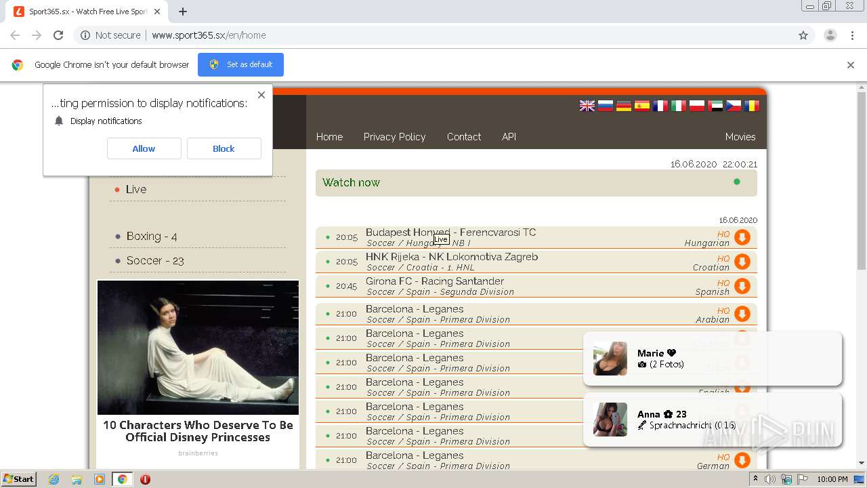
Task: Show Soccer - 23 events
Action: 155,261
